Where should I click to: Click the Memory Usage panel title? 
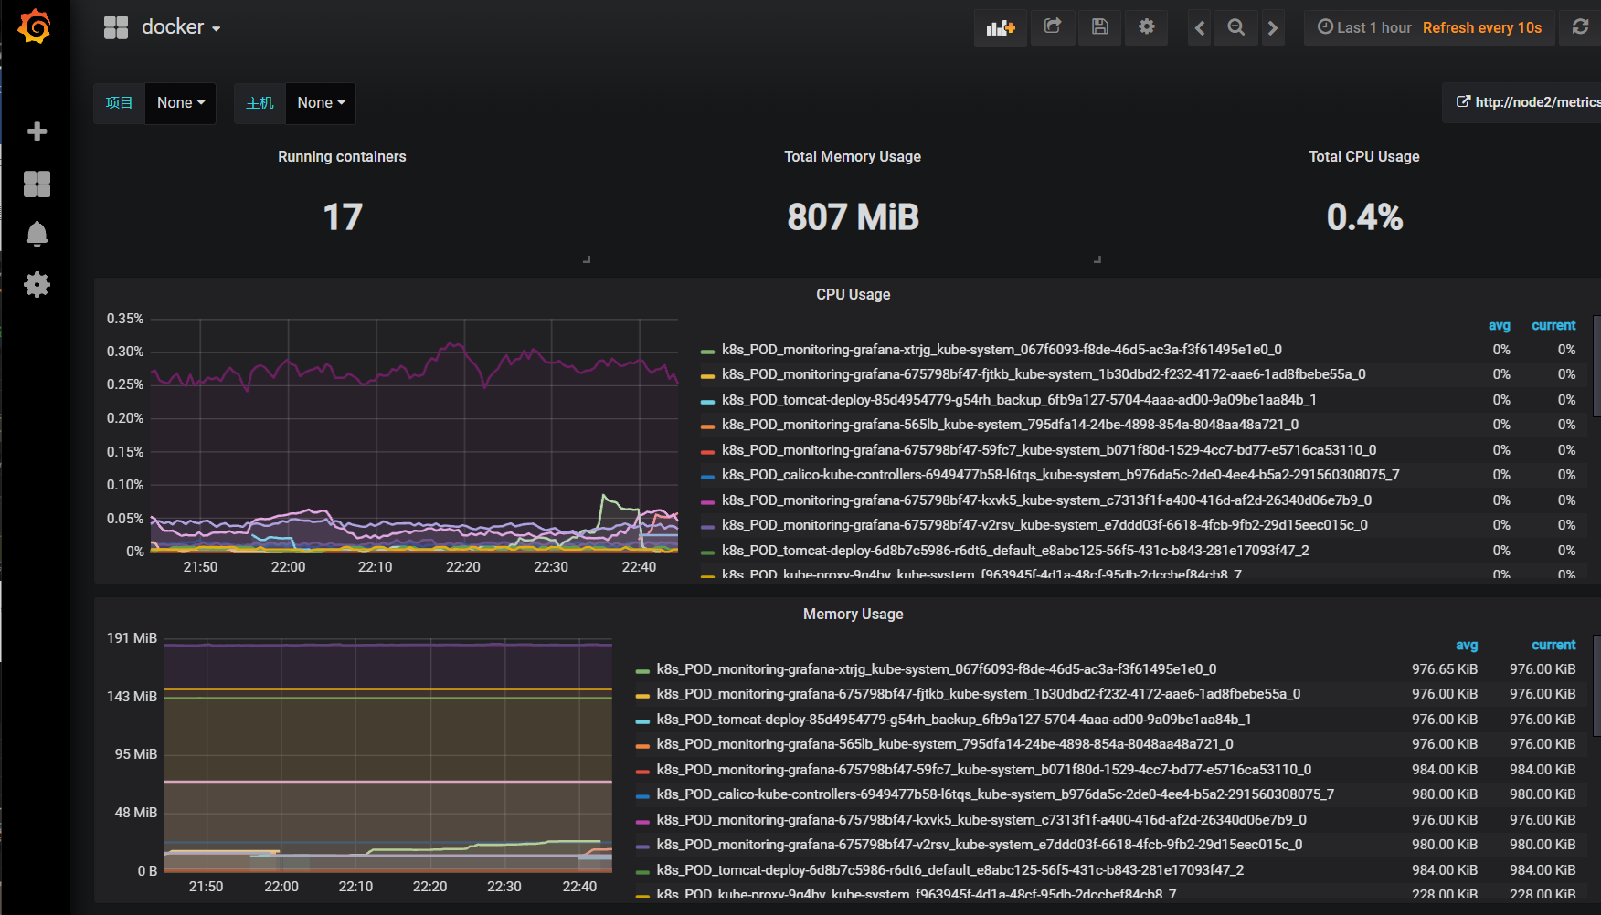point(853,615)
